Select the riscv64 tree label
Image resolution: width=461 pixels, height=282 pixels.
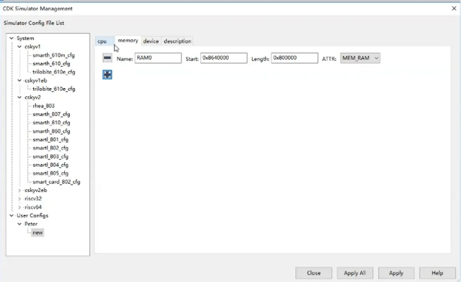point(33,207)
